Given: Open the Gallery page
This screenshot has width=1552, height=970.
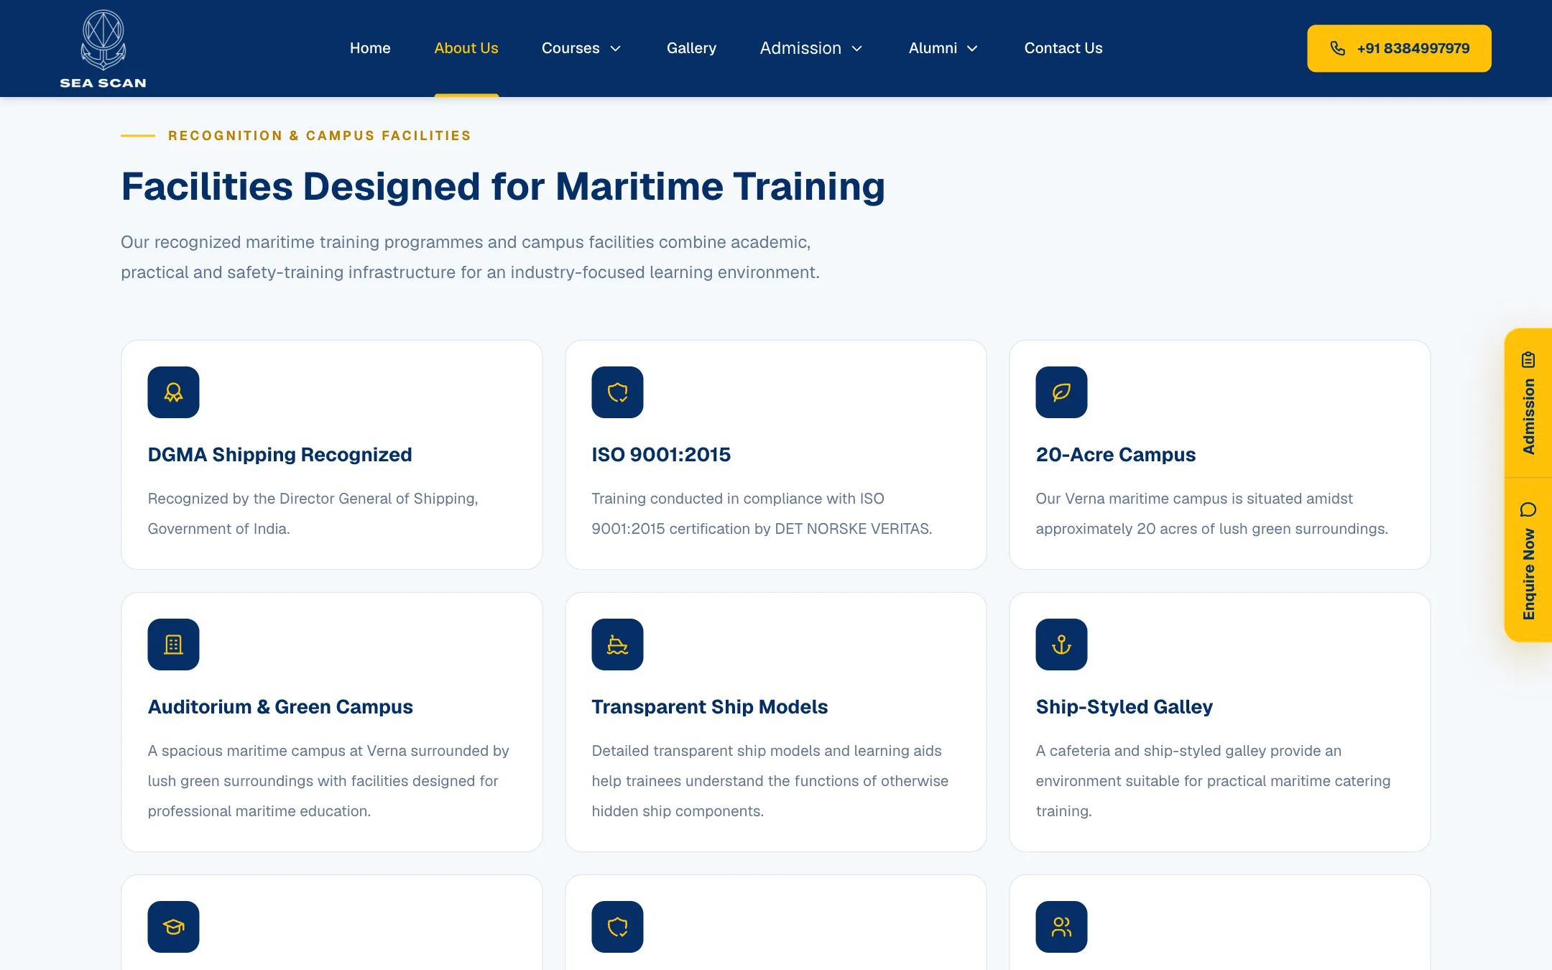Looking at the screenshot, I should (691, 48).
